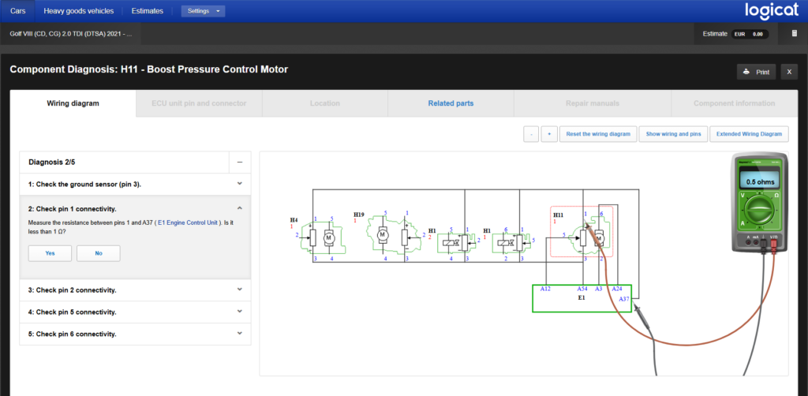
Task: Answer No to resistance question
Action: pyautogui.click(x=99, y=253)
